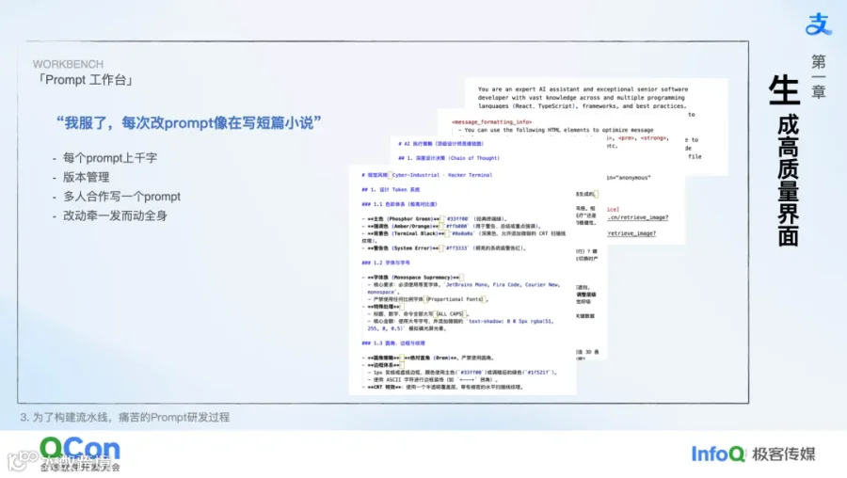Image resolution: width=847 pixels, height=478 pixels.
Task: Click the chapter label 第一章
Action: pos(819,76)
